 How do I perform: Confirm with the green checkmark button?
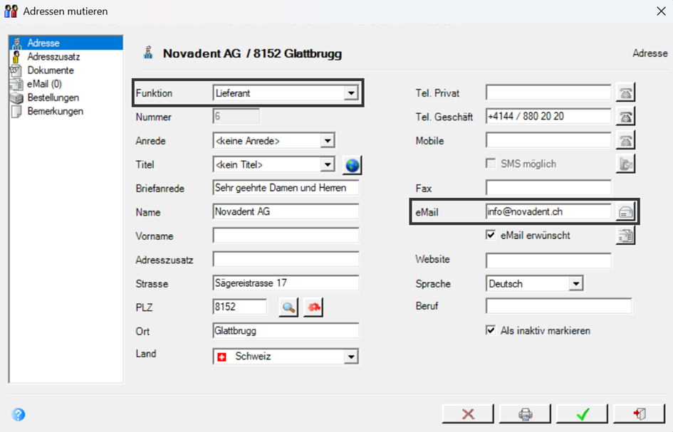click(583, 414)
